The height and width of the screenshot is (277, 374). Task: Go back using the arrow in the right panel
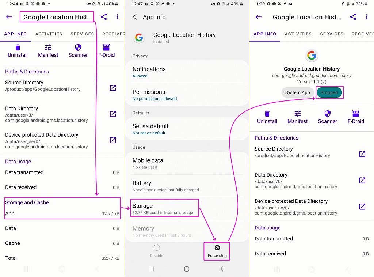259,17
